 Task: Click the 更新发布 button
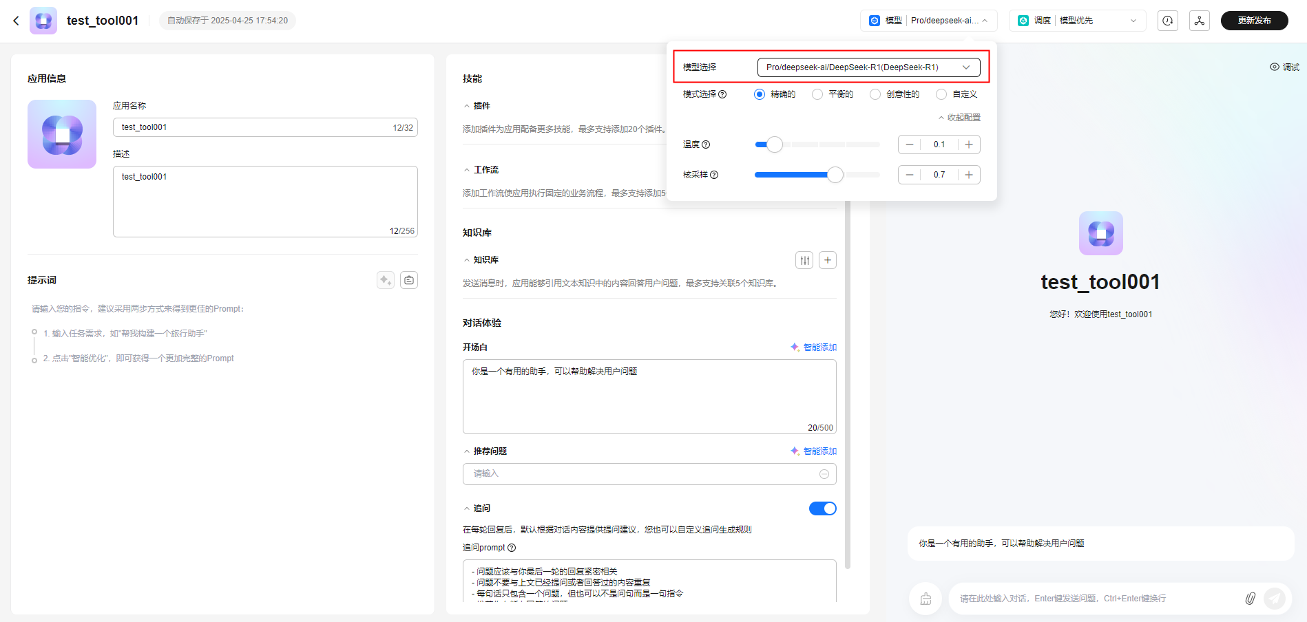[x=1254, y=21]
